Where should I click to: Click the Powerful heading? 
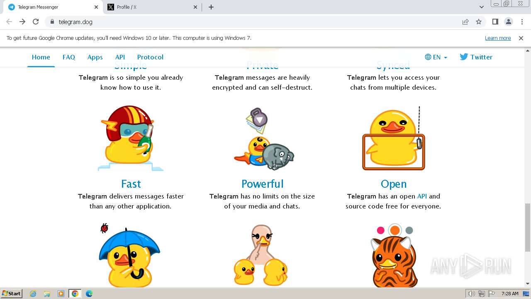(262, 184)
